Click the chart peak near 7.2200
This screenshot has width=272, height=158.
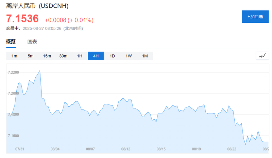[x=40, y=71]
